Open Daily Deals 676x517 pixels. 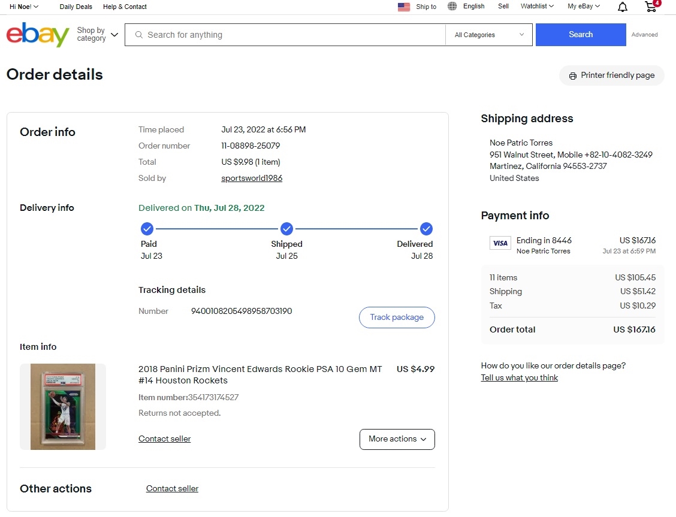click(x=76, y=7)
